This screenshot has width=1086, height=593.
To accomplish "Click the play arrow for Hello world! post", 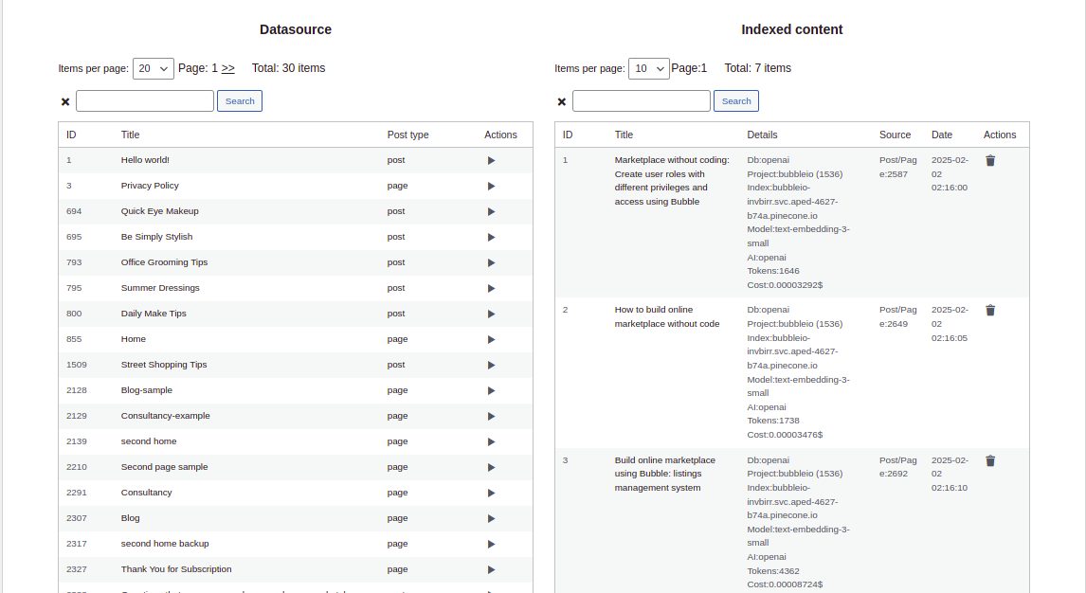I will (x=491, y=161).
